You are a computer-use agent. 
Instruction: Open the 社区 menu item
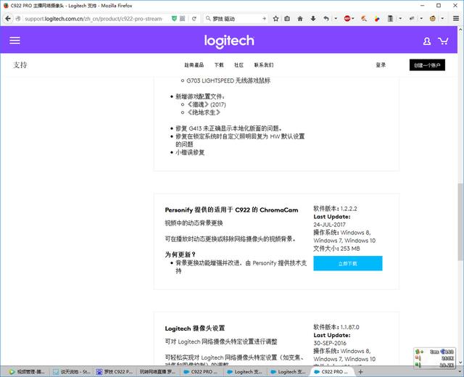coord(239,65)
